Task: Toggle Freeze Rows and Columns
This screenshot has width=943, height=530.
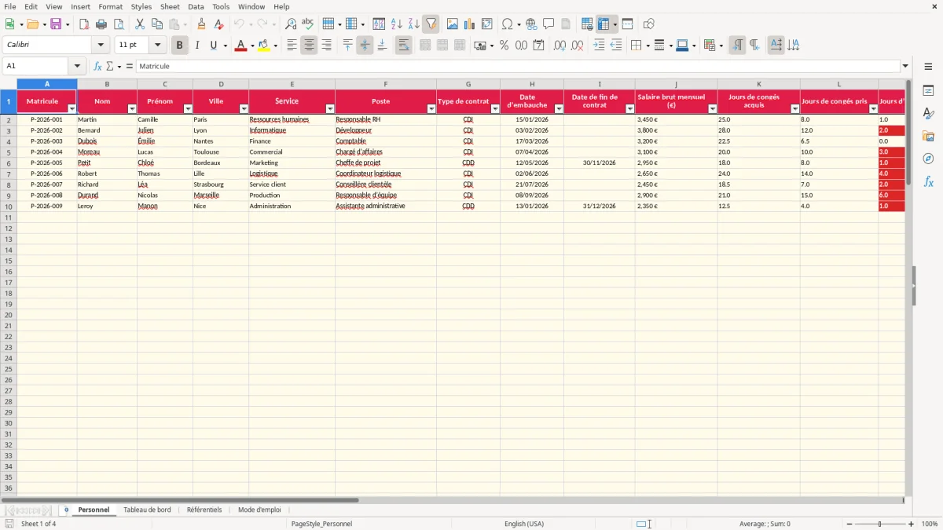Action: coord(604,24)
